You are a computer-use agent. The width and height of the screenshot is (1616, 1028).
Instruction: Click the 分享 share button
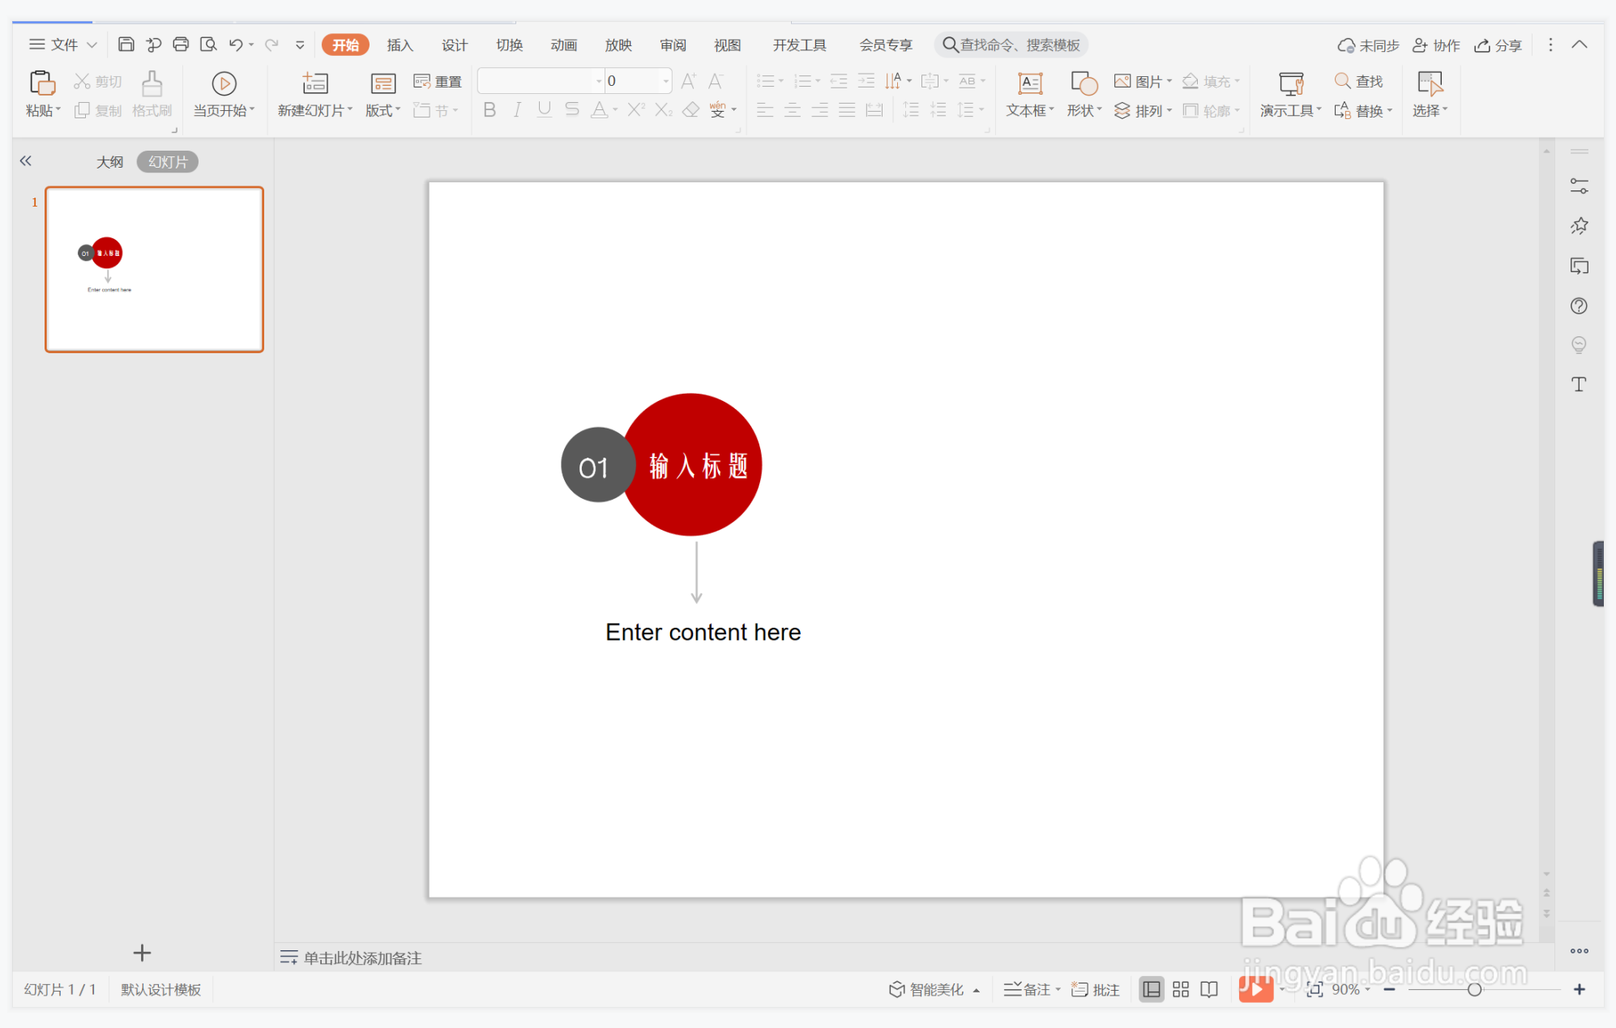point(1498,45)
